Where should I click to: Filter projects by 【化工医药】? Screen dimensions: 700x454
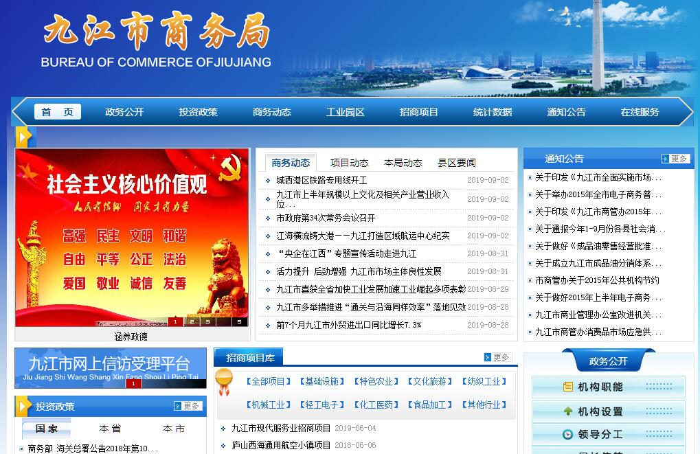pyautogui.click(x=376, y=405)
